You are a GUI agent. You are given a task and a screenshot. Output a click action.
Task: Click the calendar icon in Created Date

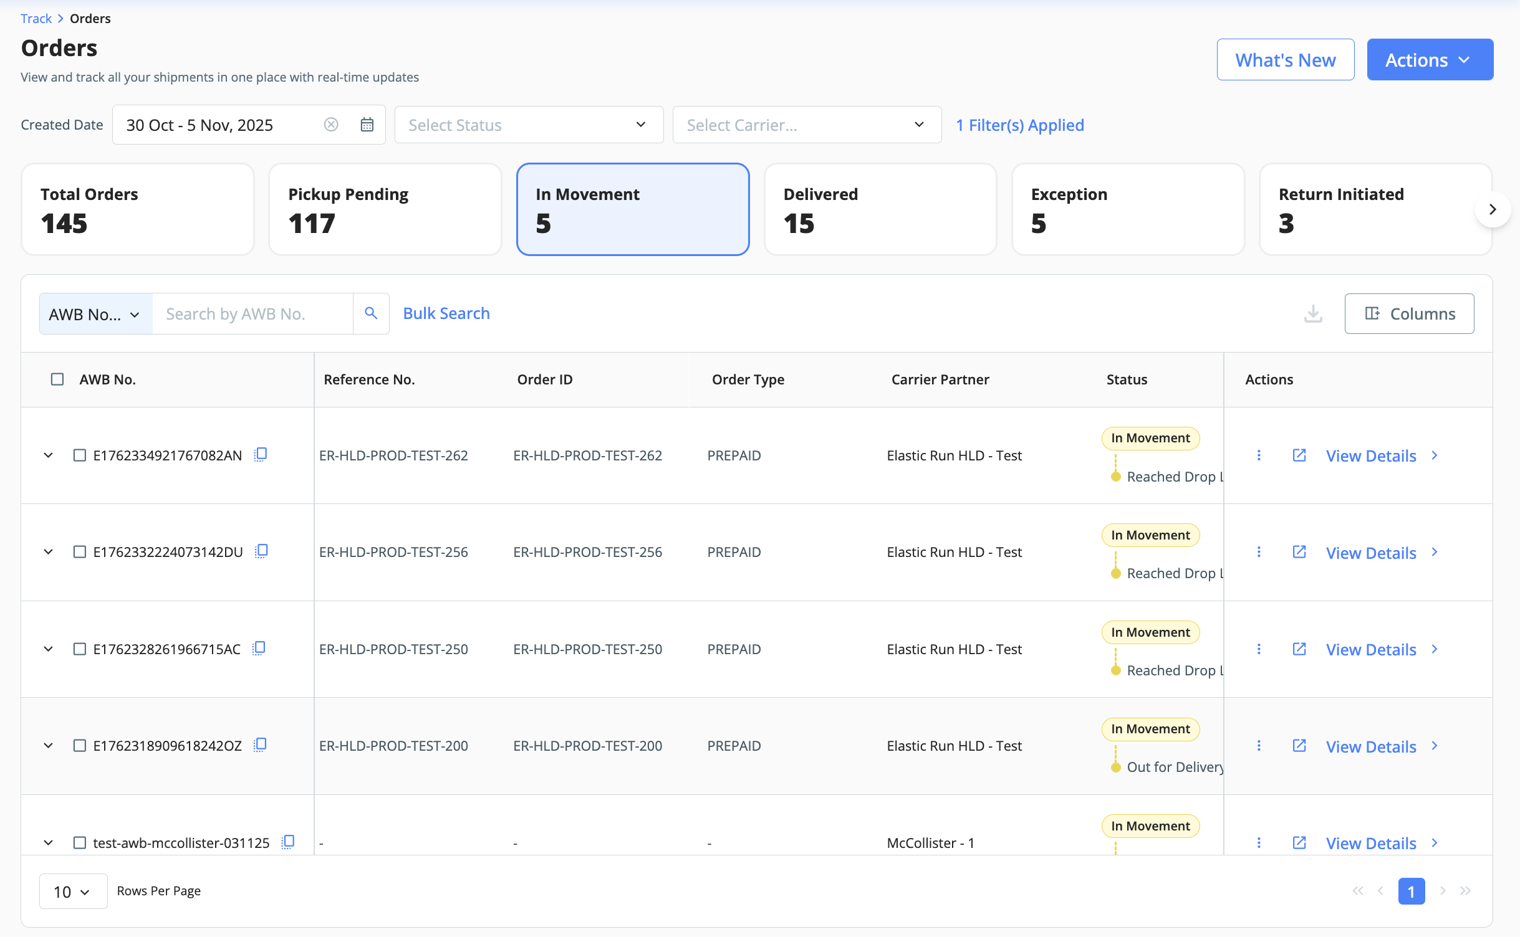367,125
